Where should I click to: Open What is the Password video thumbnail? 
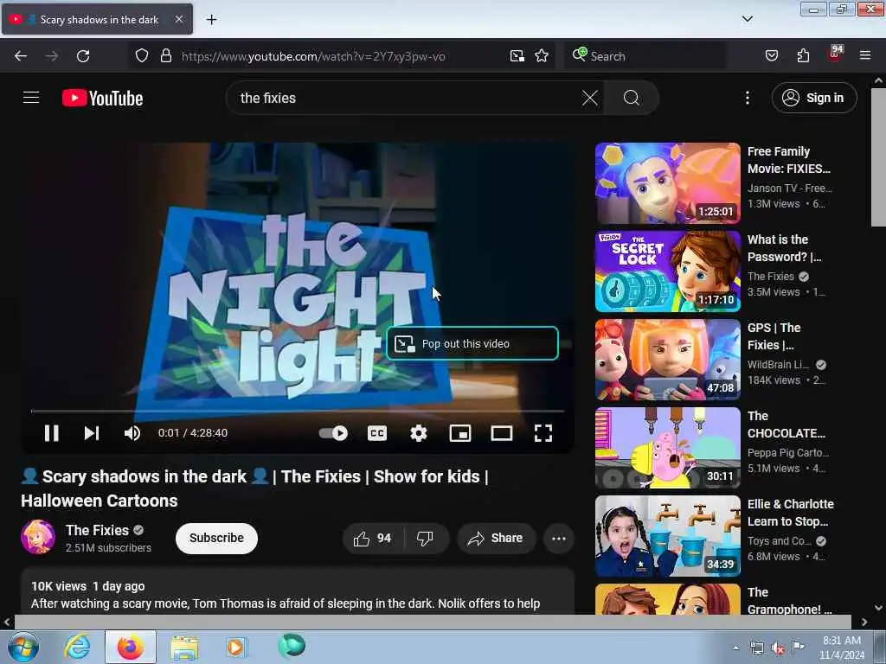click(667, 271)
